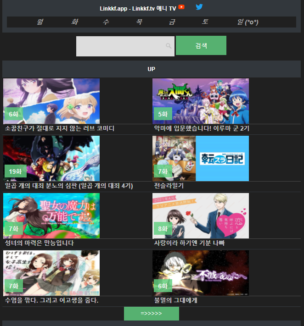Image resolution: width=304 pixels, height=326 pixels.
Task: Select the 일 (*o*) Sunday tab
Action: (248, 22)
